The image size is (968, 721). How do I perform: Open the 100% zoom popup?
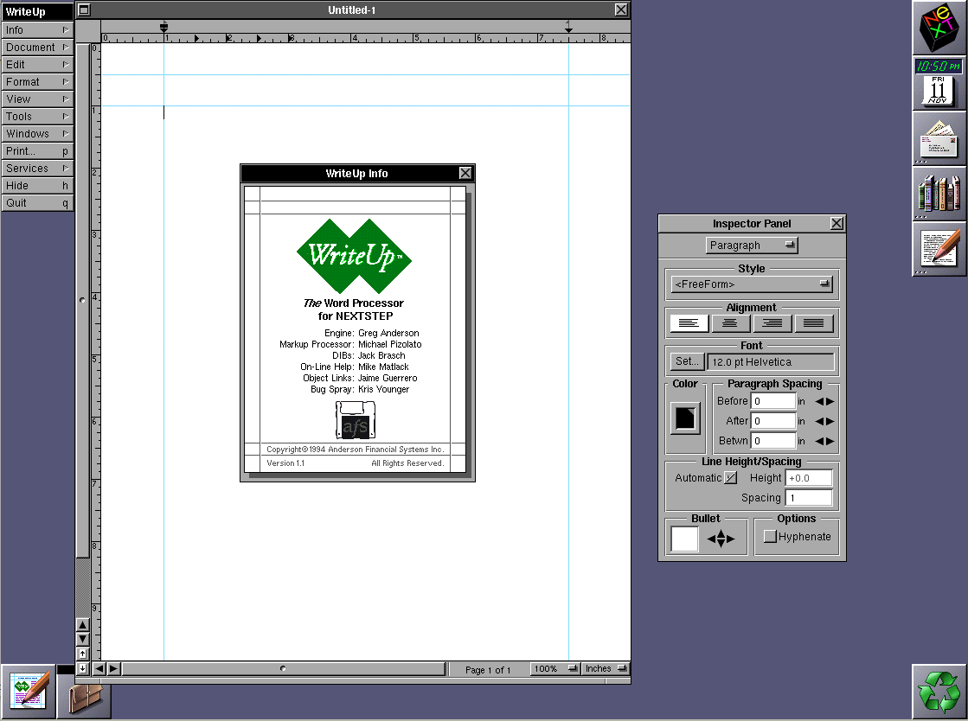[555, 668]
